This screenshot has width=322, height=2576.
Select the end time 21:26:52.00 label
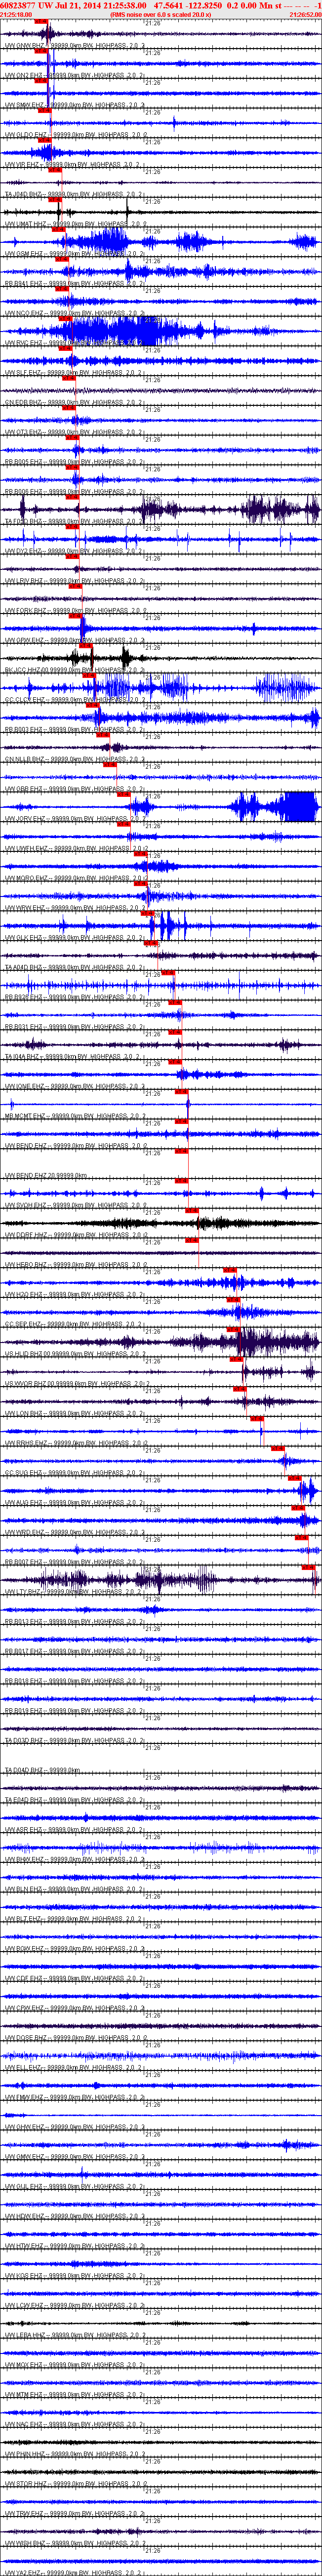point(305,15)
